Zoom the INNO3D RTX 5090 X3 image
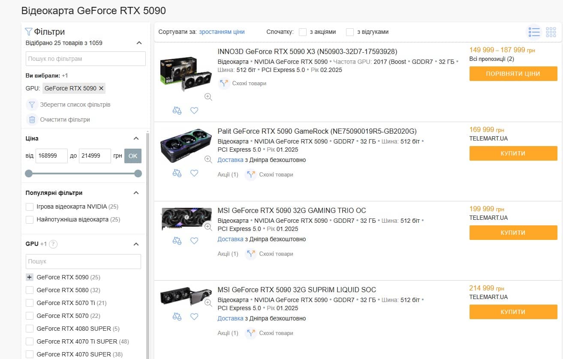This screenshot has width=563, height=359. [x=208, y=97]
